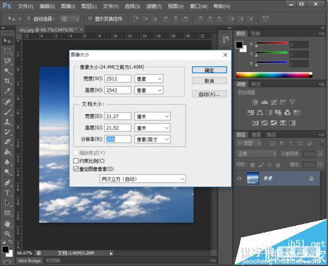The height and width of the screenshot is (266, 328).
Task: Select the Eraser tool
Action: click(x=7, y=142)
